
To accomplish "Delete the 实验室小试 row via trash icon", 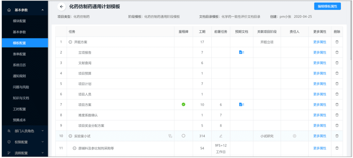I will coord(337,136).
